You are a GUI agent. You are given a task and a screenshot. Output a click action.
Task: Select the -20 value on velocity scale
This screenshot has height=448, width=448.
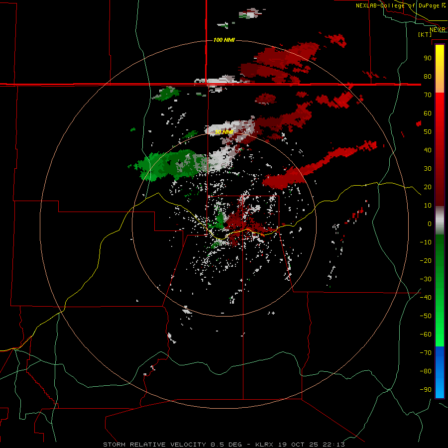(x=426, y=261)
